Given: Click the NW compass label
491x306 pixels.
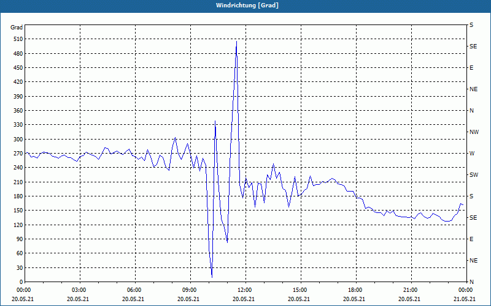Looking at the screenshot, I should tap(474, 132).
